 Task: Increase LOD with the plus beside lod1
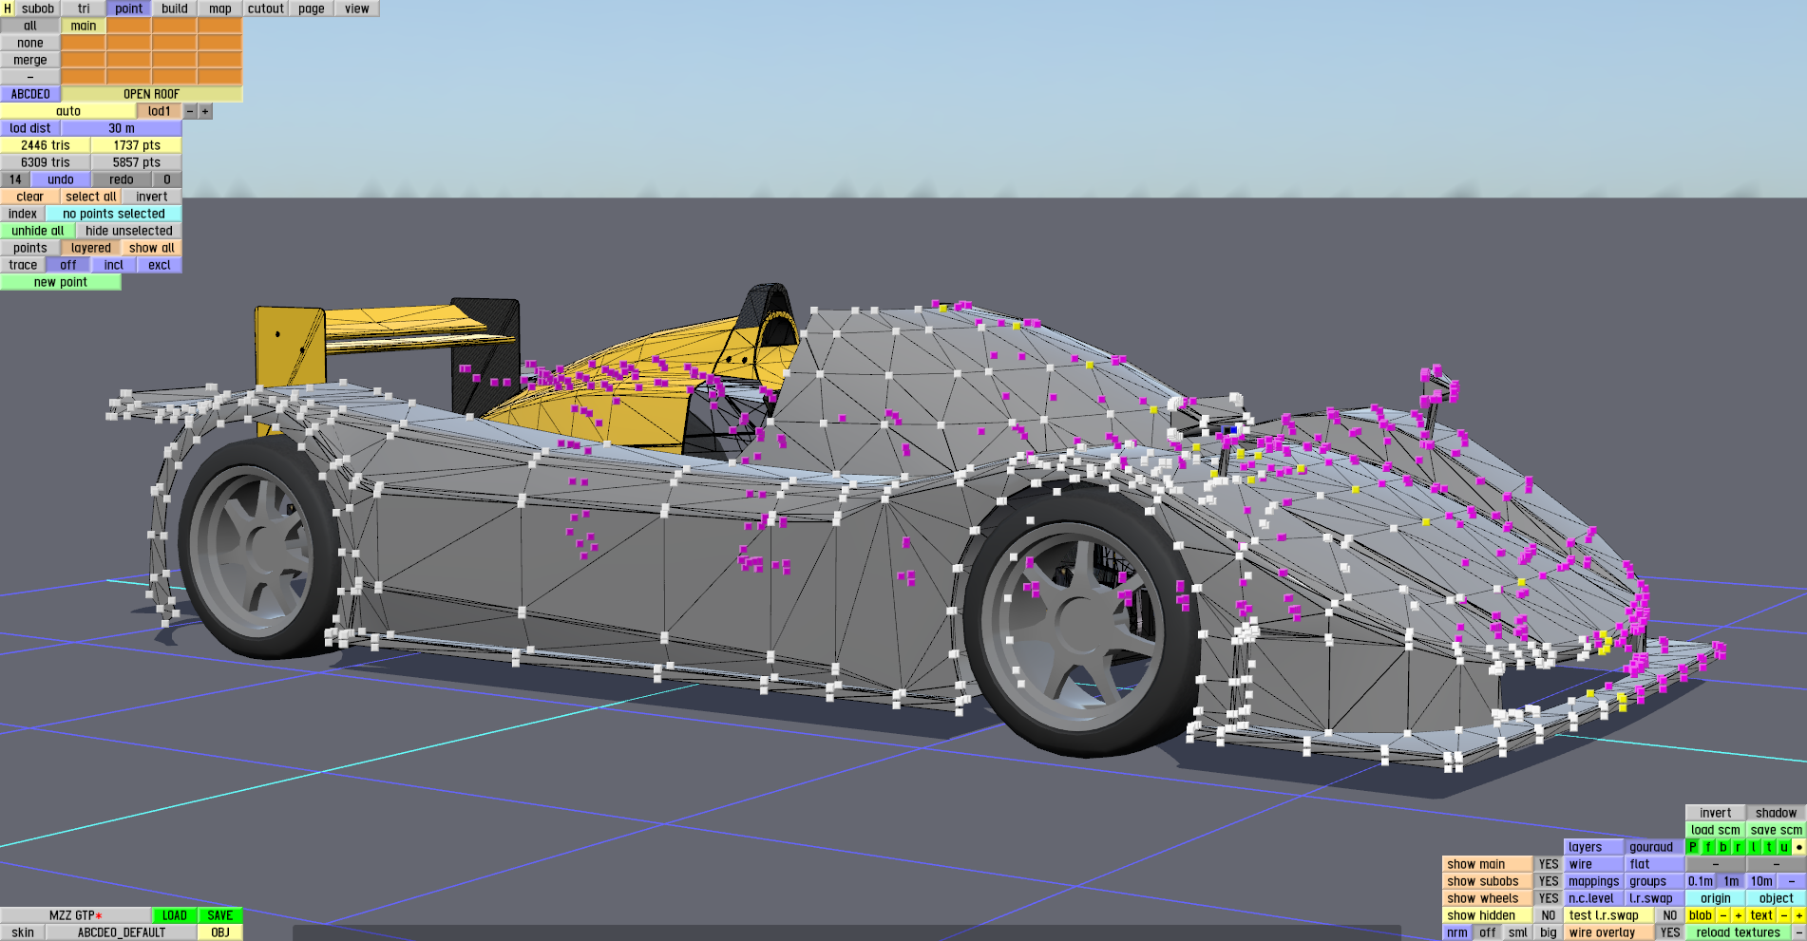pos(205,111)
